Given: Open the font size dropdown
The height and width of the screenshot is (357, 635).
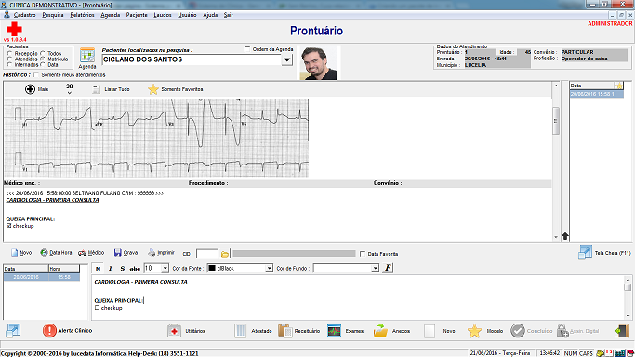Looking at the screenshot, I should click(x=165, y=269).
